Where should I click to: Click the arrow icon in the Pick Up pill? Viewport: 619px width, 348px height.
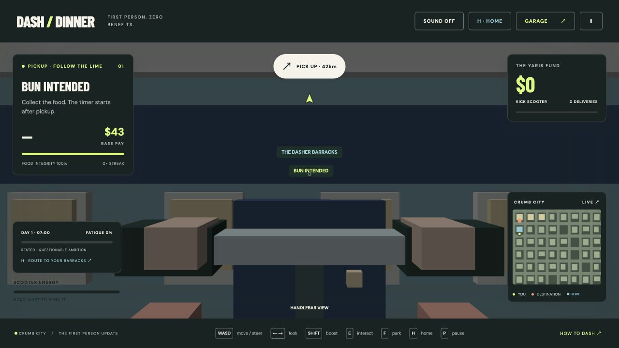(287, 66)
